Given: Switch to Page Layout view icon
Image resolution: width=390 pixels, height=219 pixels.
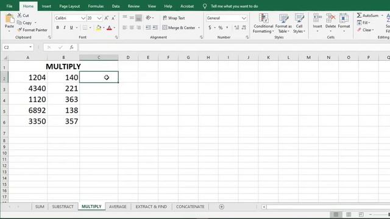Looking at the screenshot, I should [349, 214].
